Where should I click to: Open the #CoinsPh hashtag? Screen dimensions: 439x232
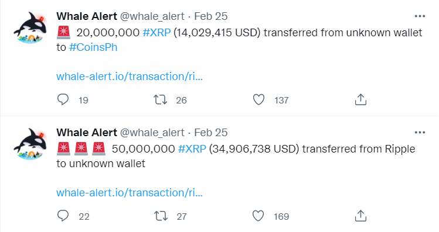point(93,47)
